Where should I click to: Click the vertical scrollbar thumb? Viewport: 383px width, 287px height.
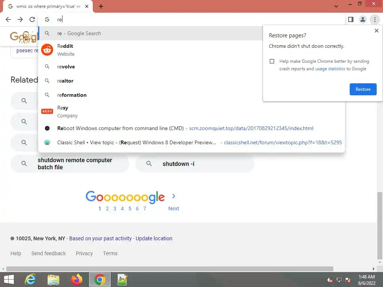[x=380, y=226]
